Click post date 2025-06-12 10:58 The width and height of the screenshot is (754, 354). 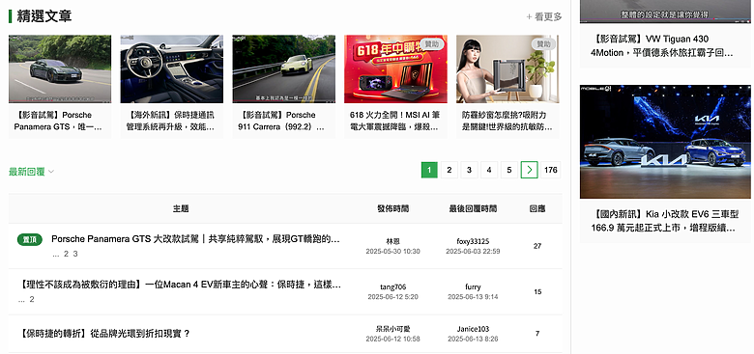pyautogui.click(x=392, y=340)
